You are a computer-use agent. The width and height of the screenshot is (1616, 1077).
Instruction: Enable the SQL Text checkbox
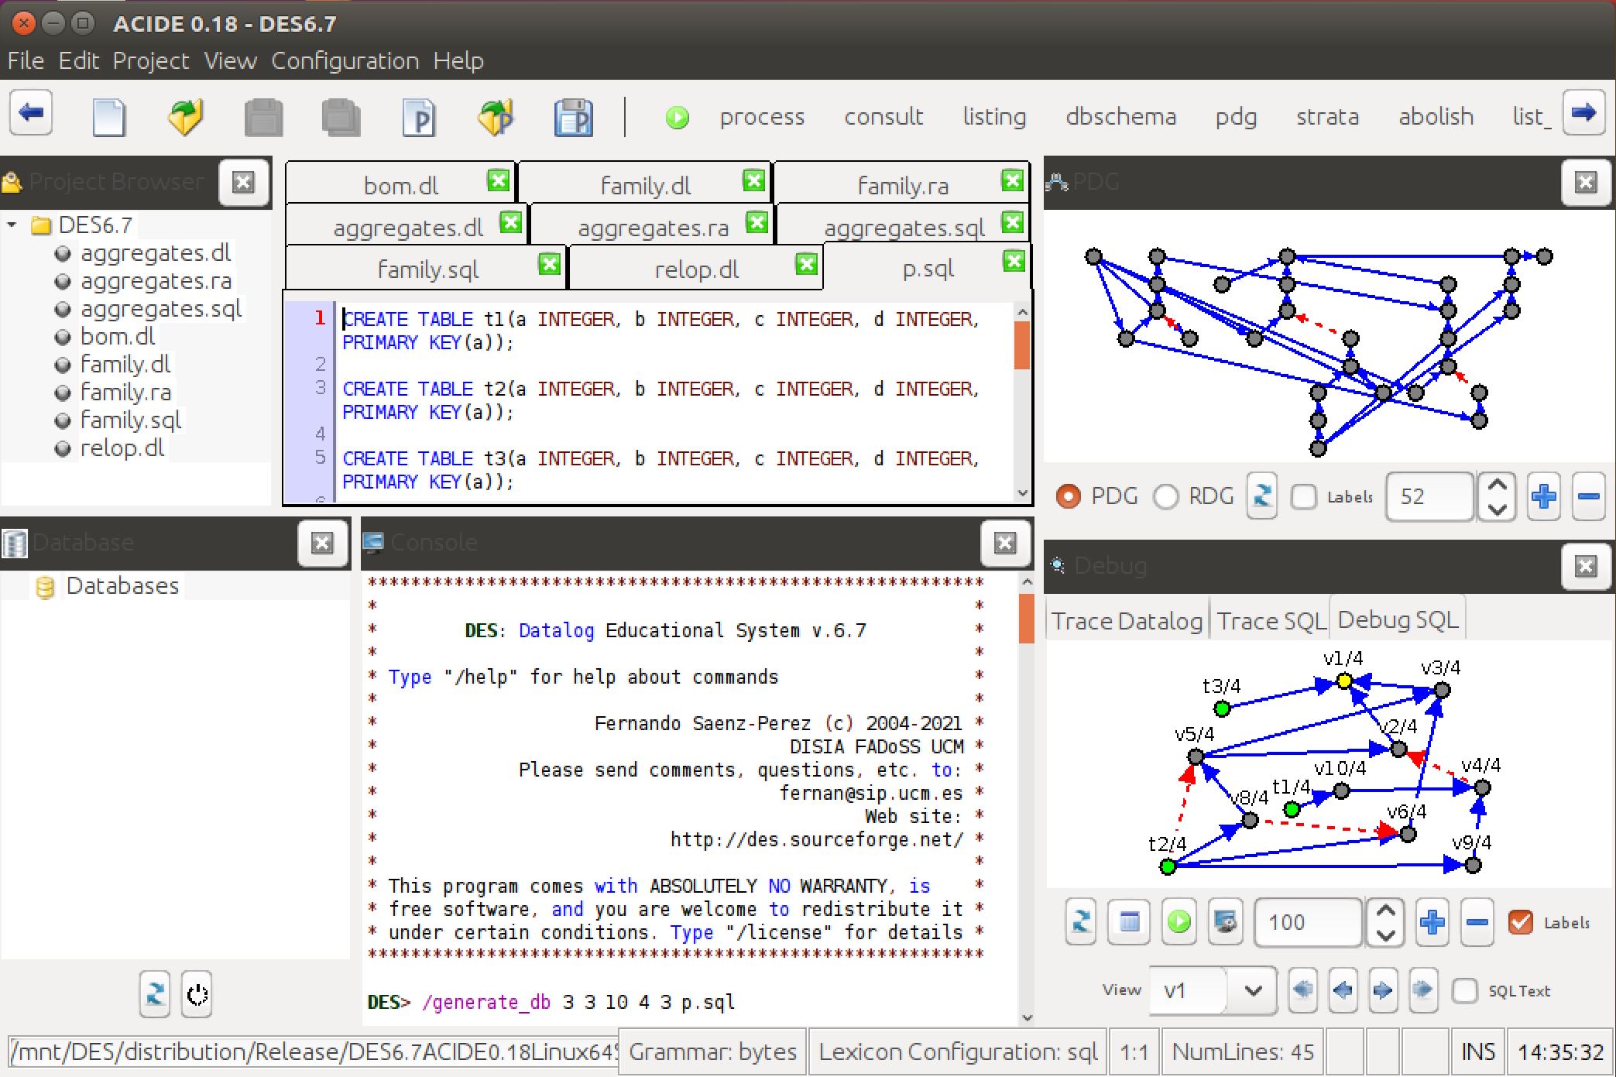1464,991
